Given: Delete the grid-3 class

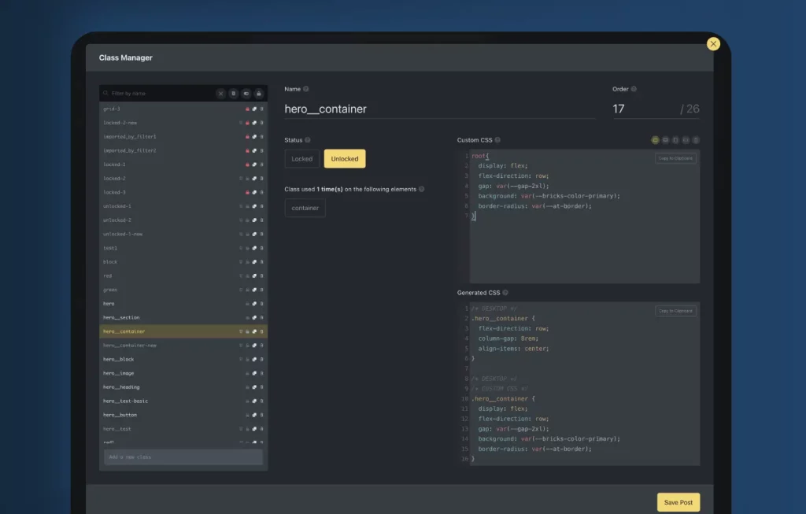Looking at the screenshot, I should [x=261, y=109].
